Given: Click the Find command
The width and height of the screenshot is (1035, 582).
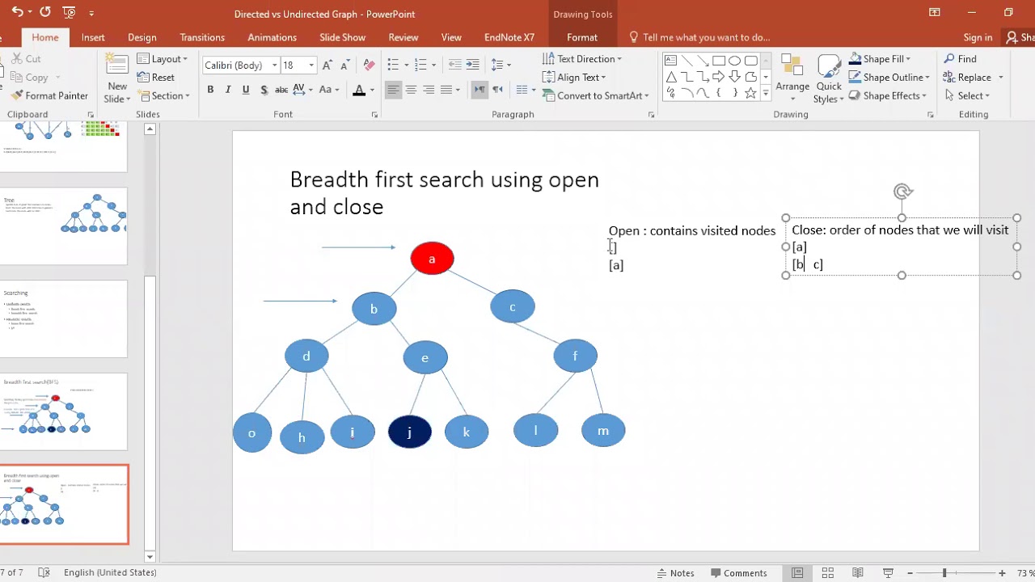Looking at the screenshot, I should point(960,59).
